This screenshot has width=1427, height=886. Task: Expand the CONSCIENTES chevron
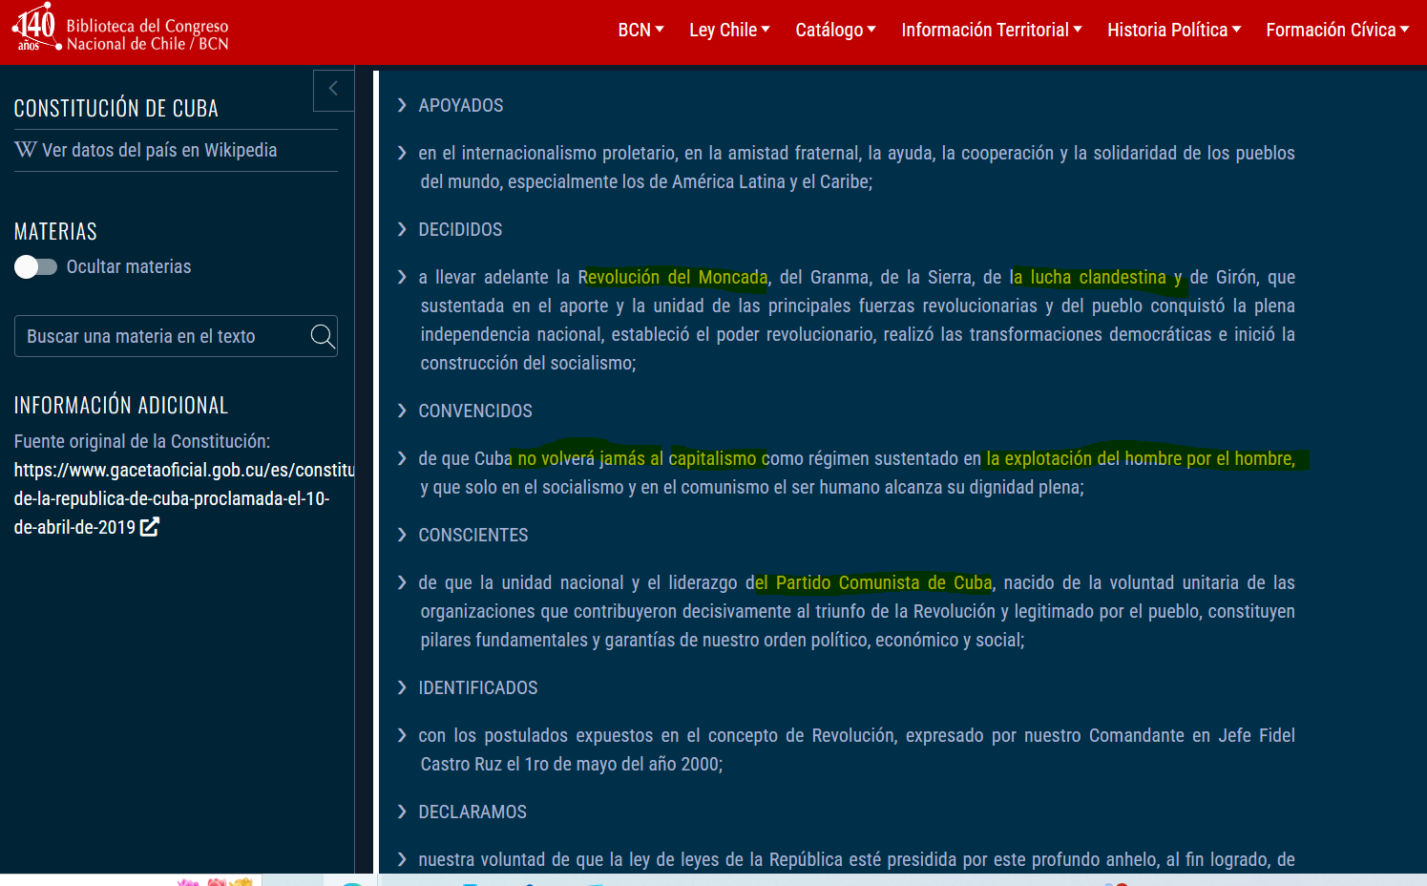tap(402, 535)
